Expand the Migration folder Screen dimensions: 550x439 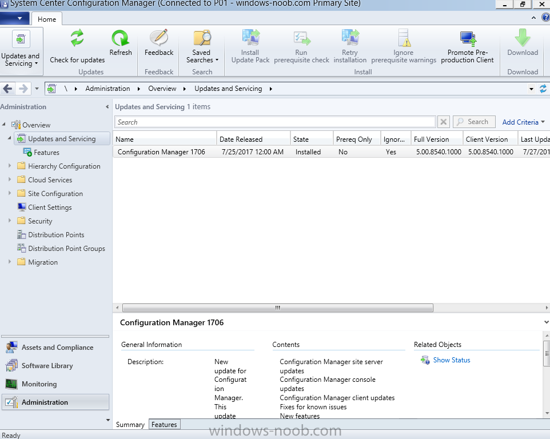pyautogui.click(x=10, y=262)
